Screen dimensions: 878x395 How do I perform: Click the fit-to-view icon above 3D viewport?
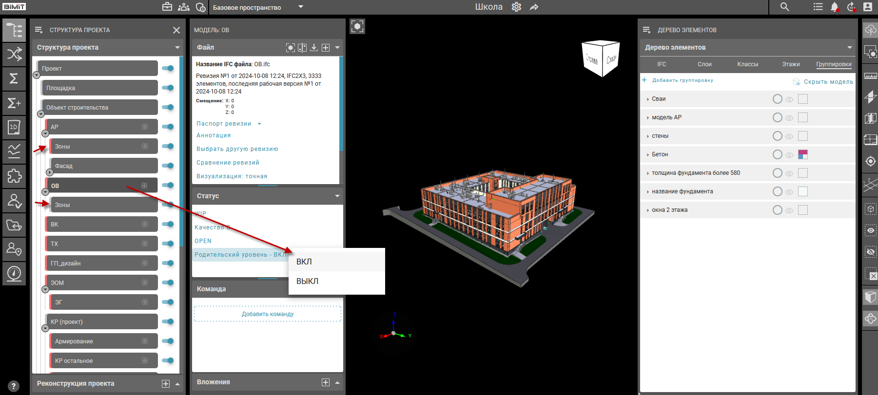click(357, 26)
